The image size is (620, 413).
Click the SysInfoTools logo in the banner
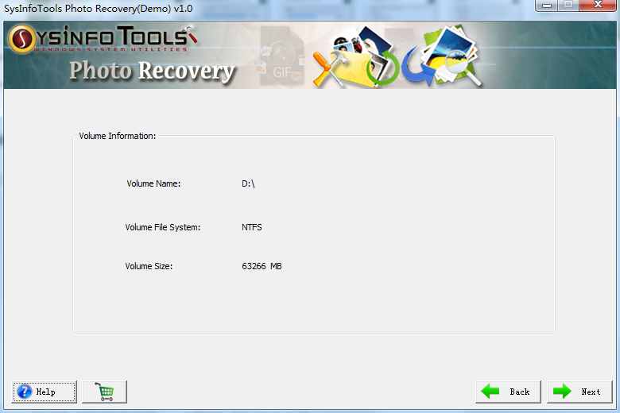[102, 39]
